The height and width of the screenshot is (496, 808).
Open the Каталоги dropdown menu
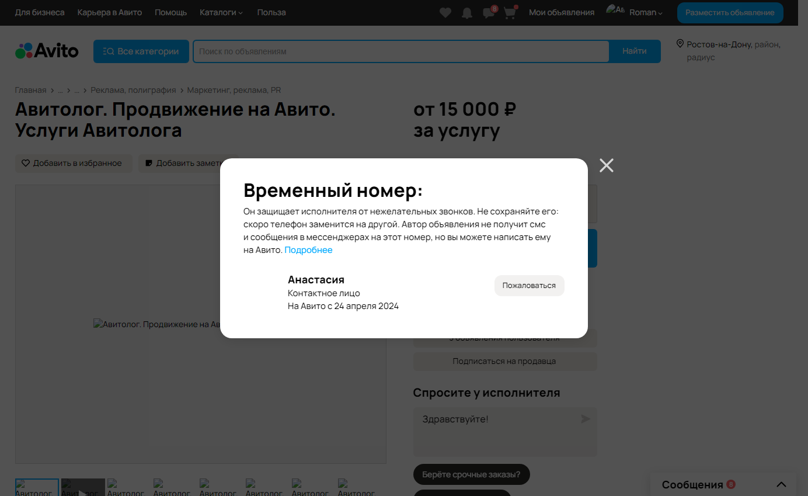[x=221, y=12]
